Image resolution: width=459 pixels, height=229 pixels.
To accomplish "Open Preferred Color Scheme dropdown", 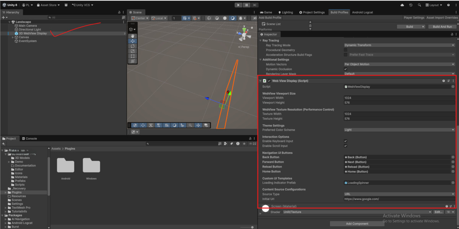I will coord(399,130).
